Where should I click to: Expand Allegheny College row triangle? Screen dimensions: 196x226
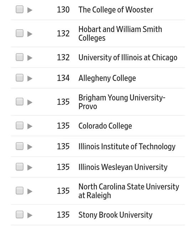tap(30, 79)
